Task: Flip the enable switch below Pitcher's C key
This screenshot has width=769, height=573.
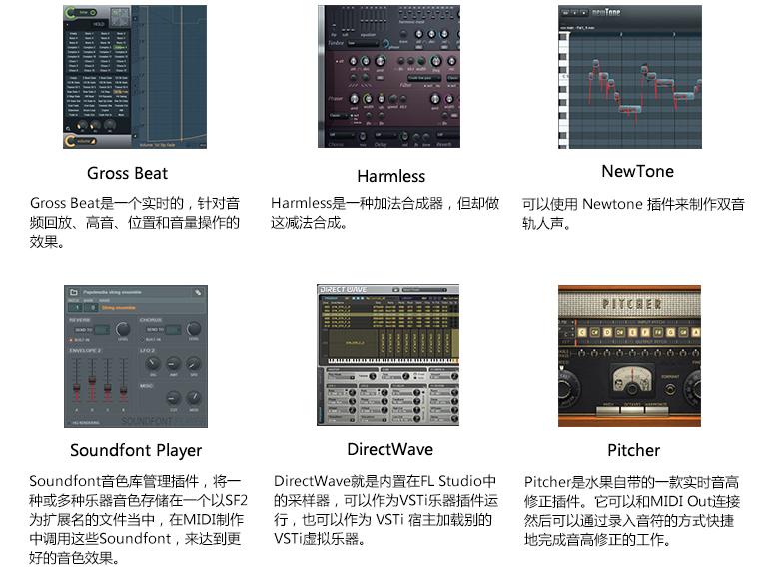Action: (581, 353)
